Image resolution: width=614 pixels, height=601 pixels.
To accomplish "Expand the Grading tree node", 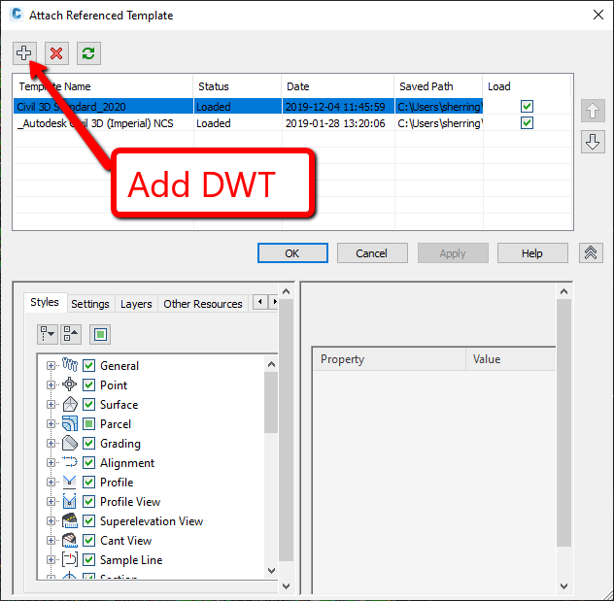I will coord(51,443).
